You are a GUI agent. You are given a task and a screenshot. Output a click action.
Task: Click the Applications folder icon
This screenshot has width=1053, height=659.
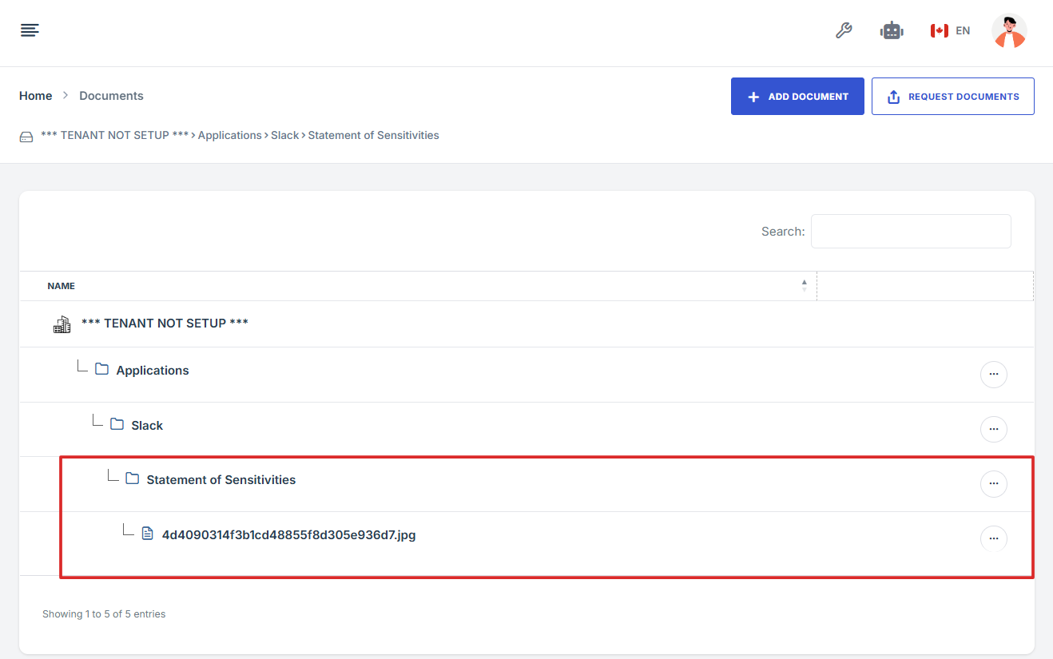click(x=101, y=369)
